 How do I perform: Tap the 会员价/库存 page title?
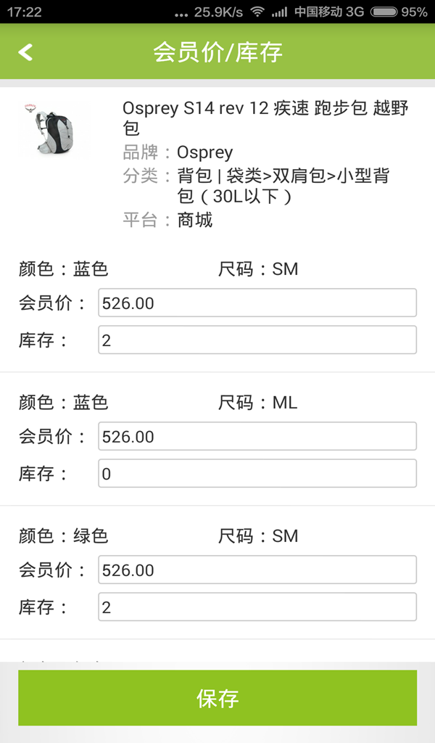[x=217, y=52]
